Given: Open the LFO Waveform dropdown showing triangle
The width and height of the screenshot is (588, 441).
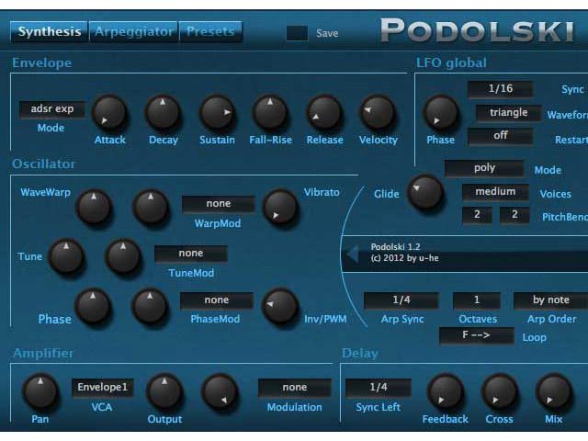Looking at the screenshot, I should click(508, 112).
